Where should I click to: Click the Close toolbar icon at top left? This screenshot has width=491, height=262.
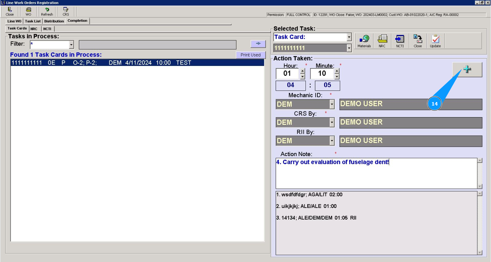point(10,12)
